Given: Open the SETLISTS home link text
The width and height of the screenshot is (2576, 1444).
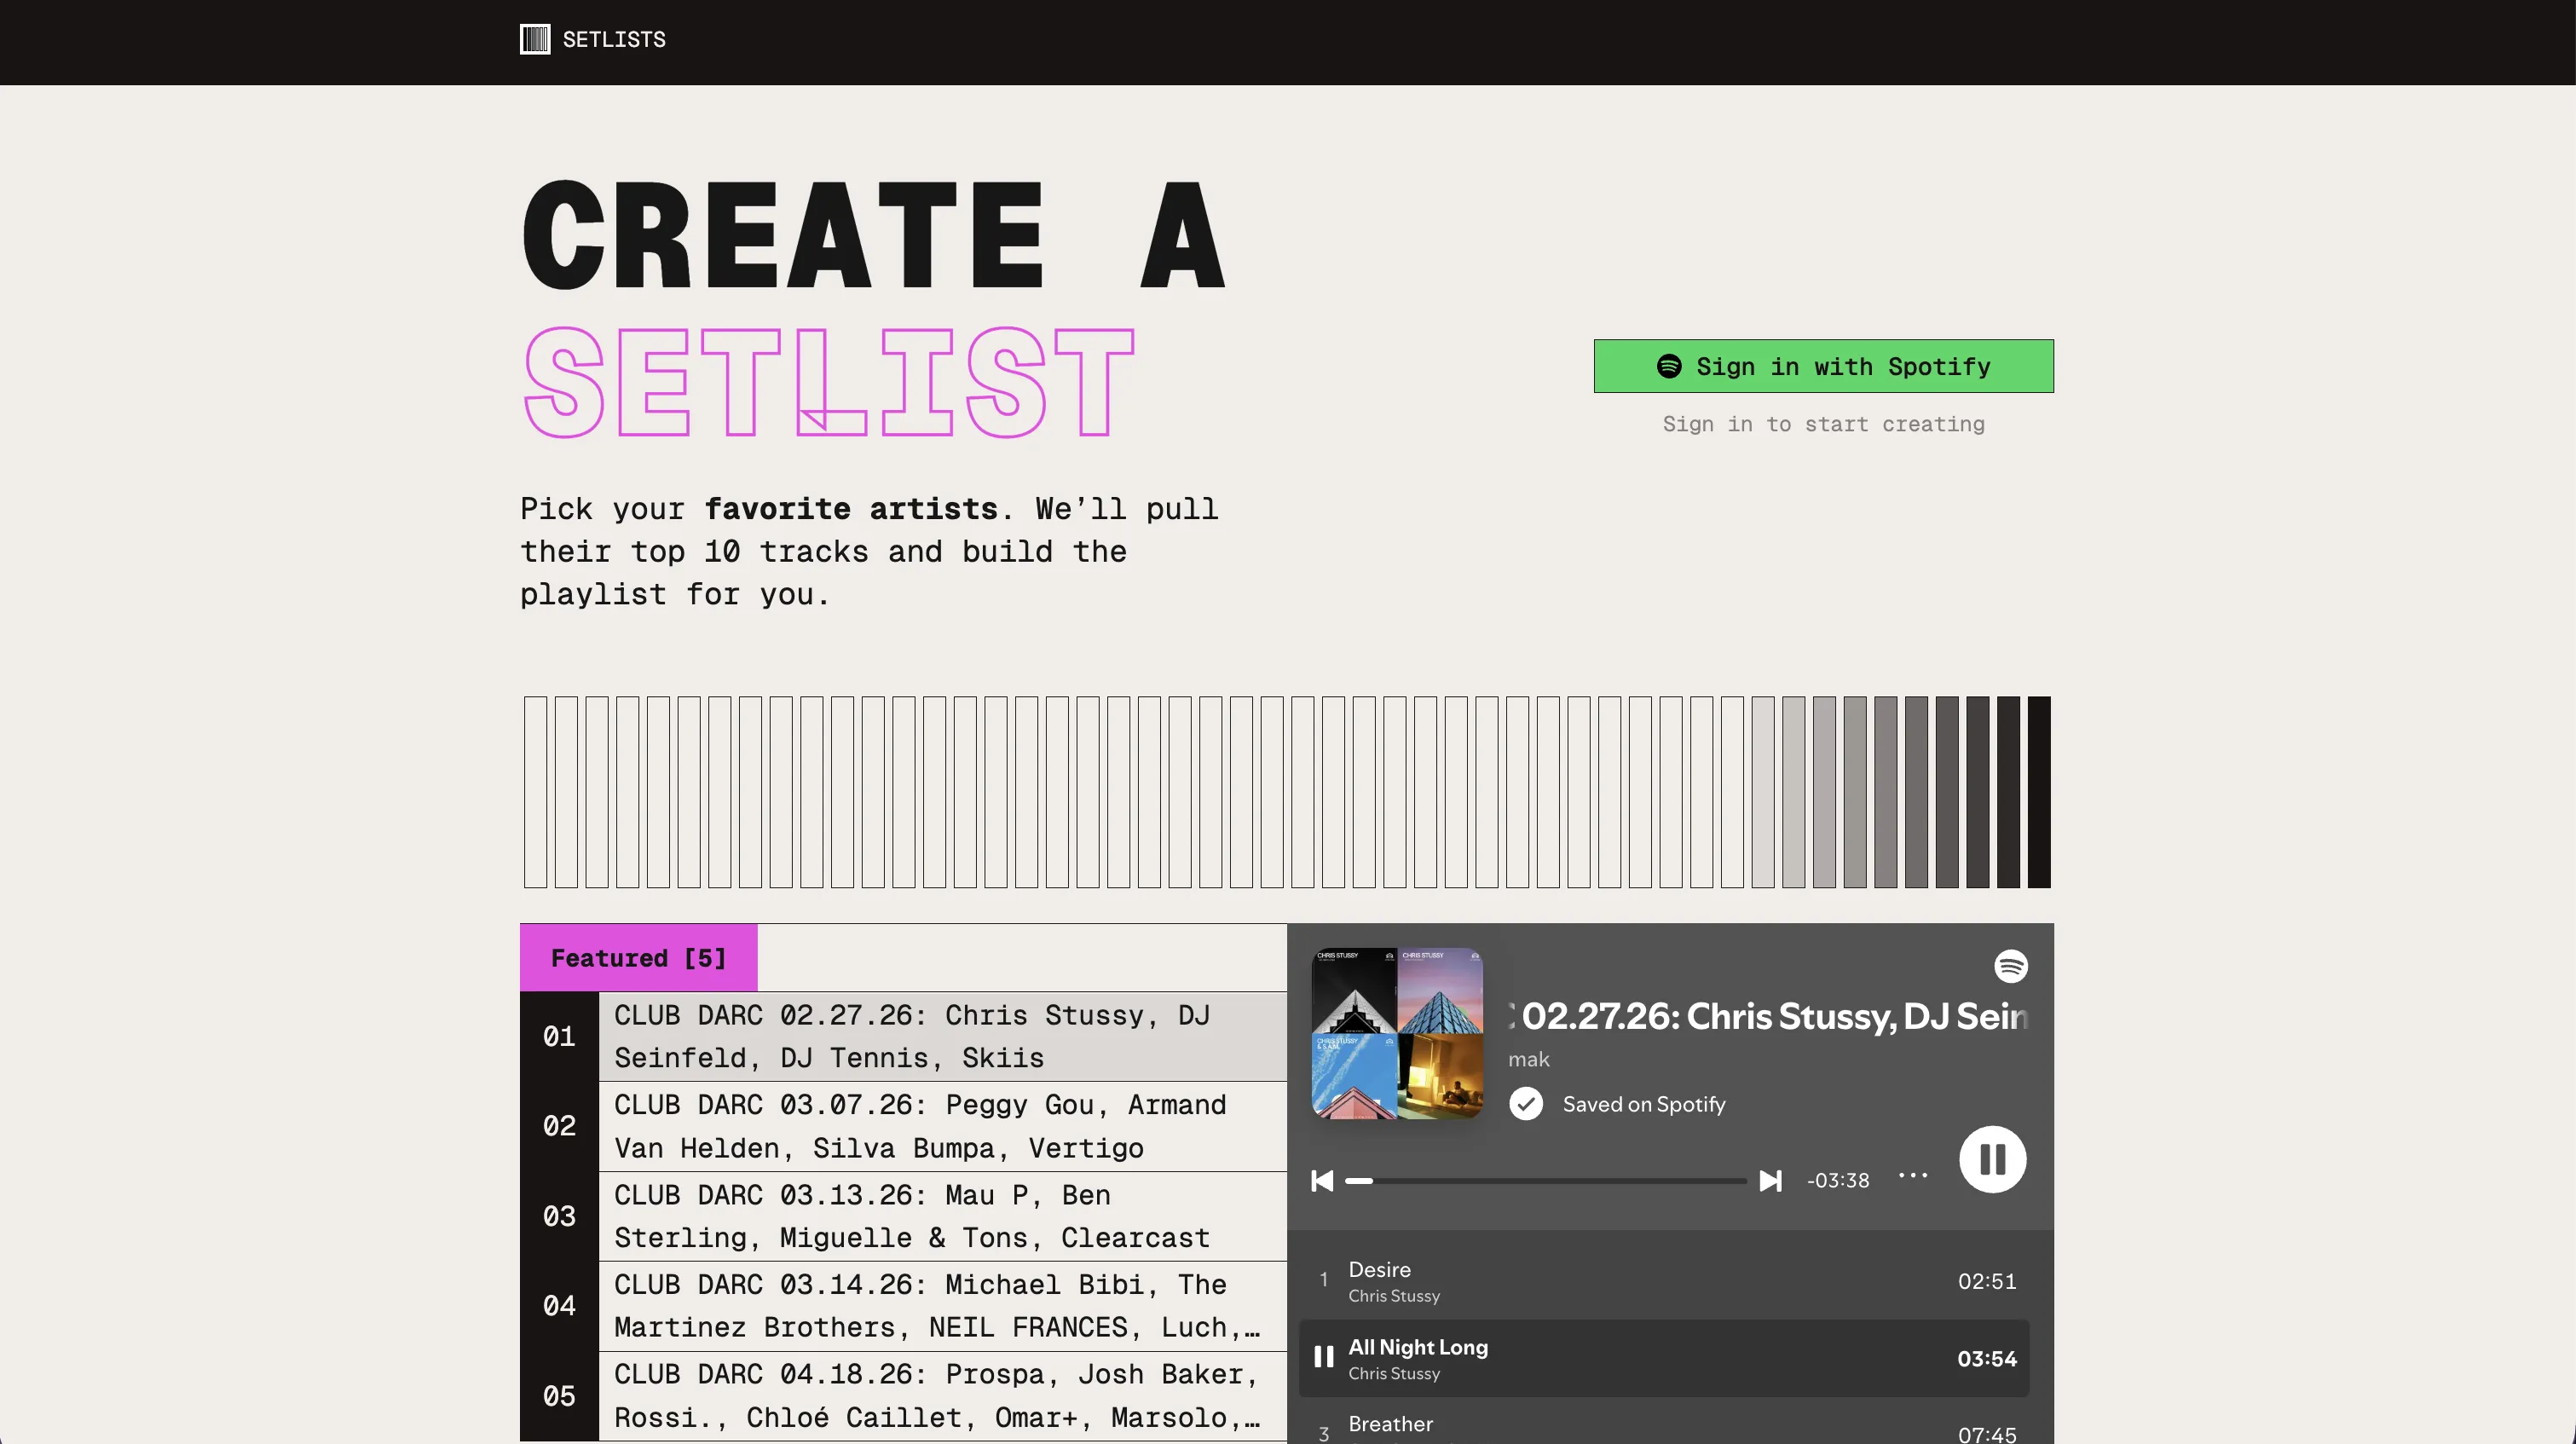Looking at the screenshot, I should (x=614, y=39).
